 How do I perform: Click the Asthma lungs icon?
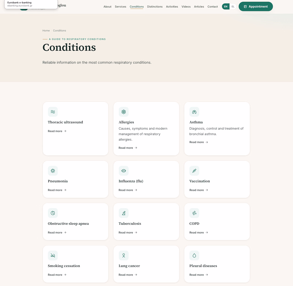[x=194, y=112]
